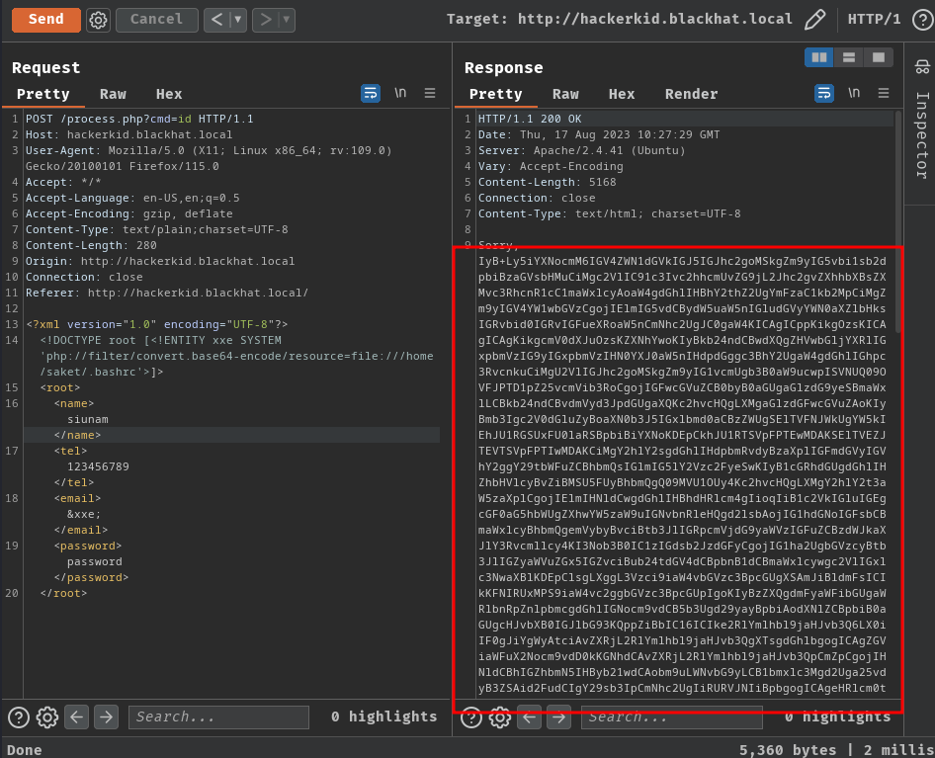This screenshot has width=935, height=758.
Task: Click Server: Apache/2.4.41 (Ubuntu) header
Action: (581, 150)
